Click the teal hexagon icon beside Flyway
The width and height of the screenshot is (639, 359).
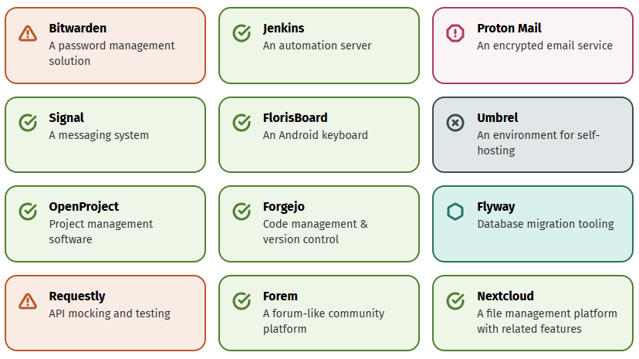point(455,211)
